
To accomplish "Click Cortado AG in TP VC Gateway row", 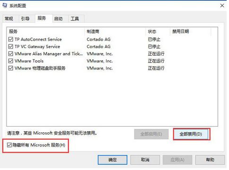I will pyautogui.click(x=98, y=47).
